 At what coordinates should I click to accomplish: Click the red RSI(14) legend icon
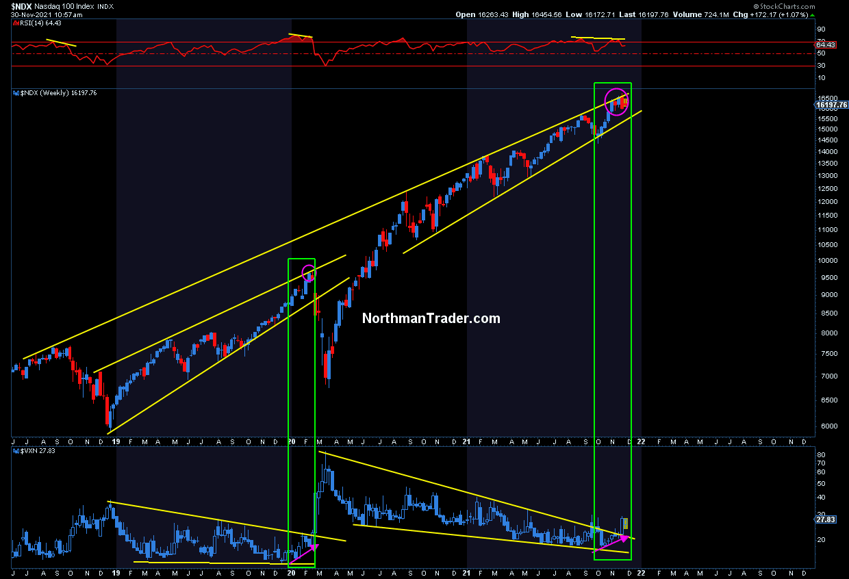coord(15,24)
